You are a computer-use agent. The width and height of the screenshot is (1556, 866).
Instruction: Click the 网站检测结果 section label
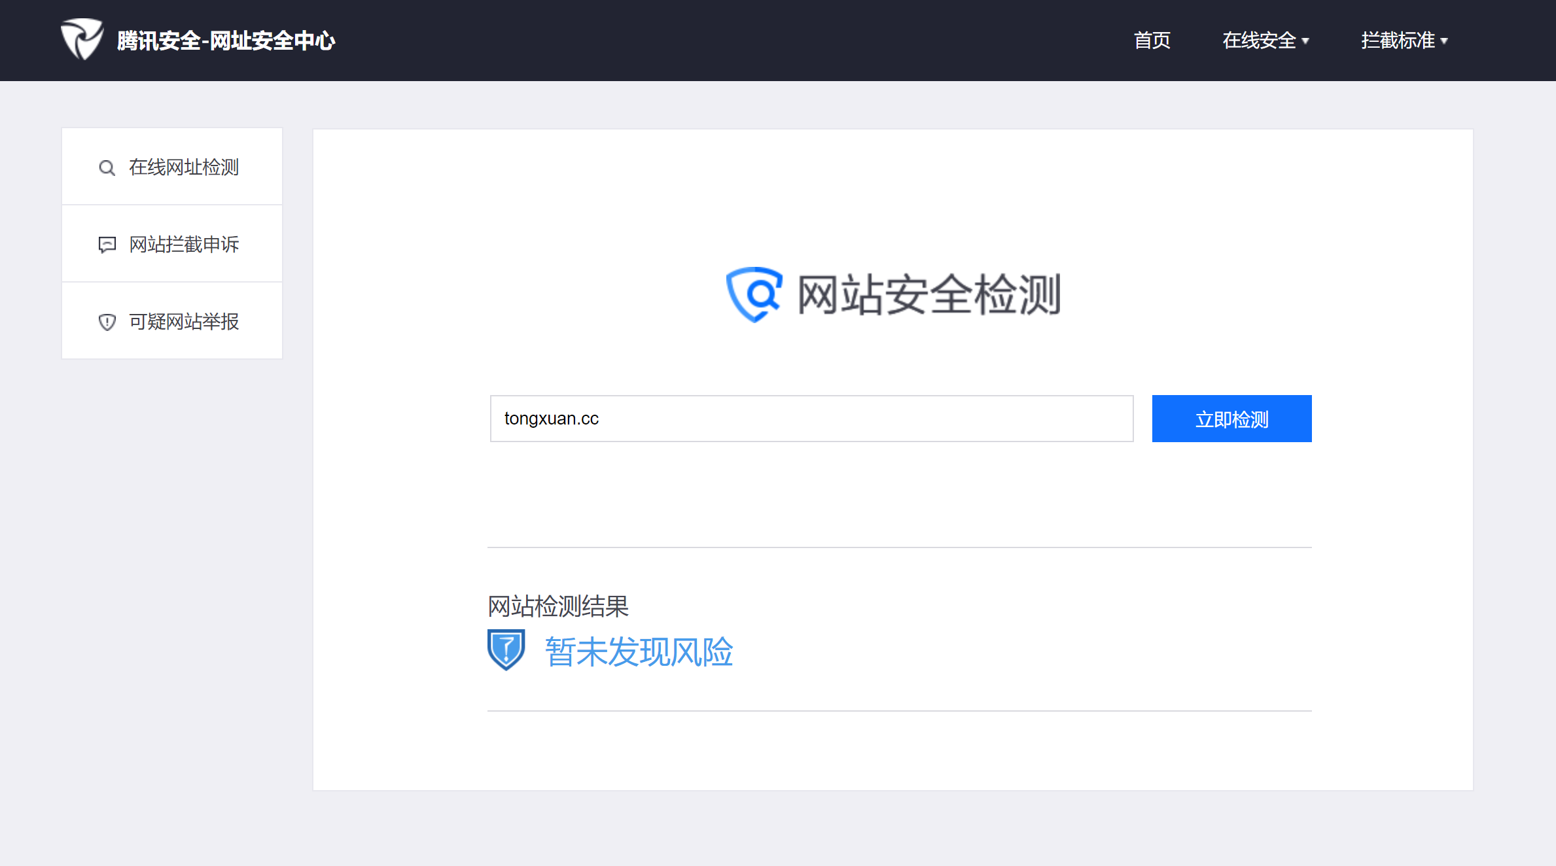557,606
